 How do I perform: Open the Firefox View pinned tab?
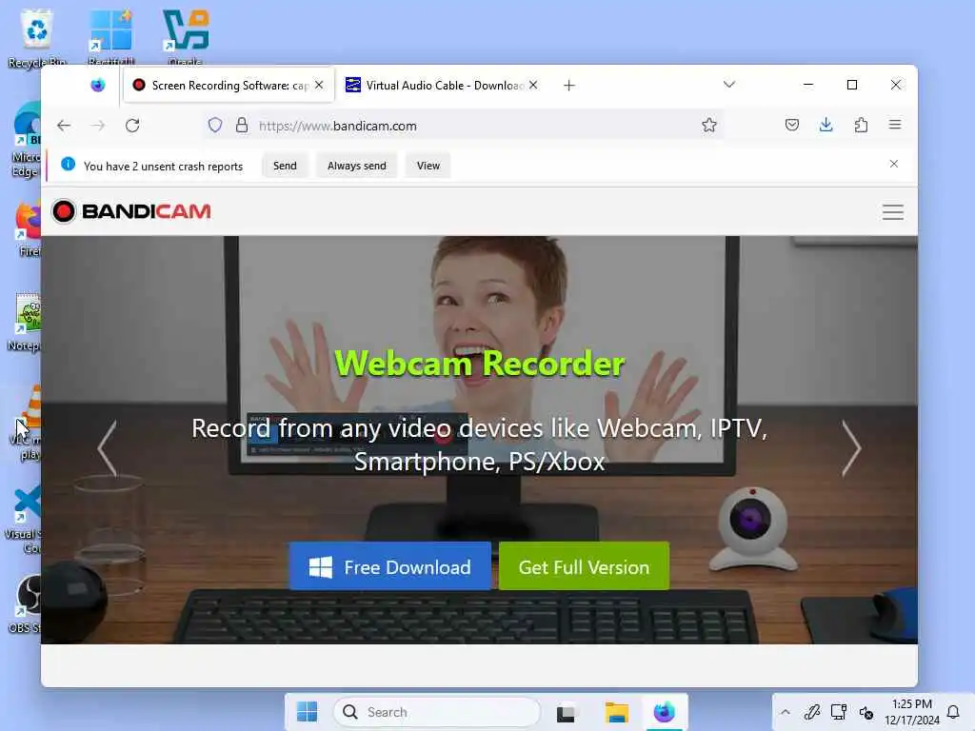click(x=98, y=85)
